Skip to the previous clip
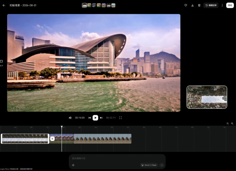236x171 pixels. pyautogui.click(x=89, y=118)
